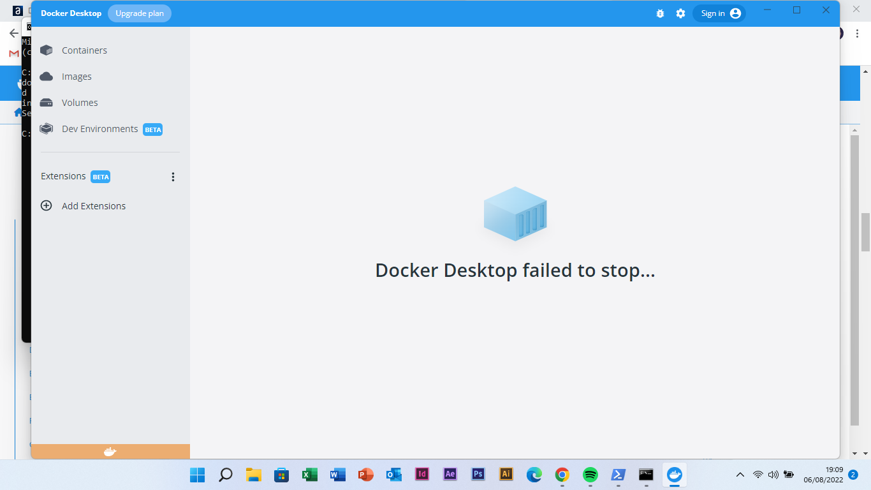871x490 pixels.
Task: Open taskbar Search
Action: [x=225, y=475]
